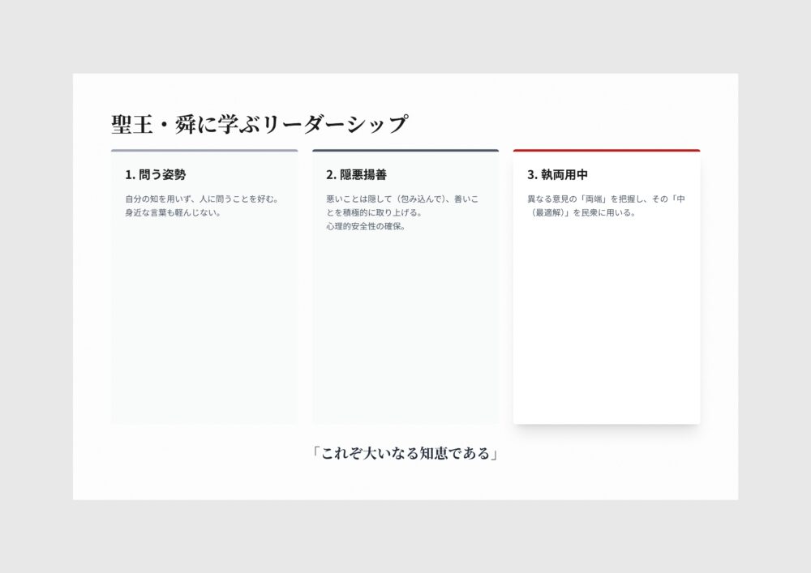Click the text 自分の知を用いず、人に問うことを好む。
Viewport: 811px width, 573px height.
(202, 199)
